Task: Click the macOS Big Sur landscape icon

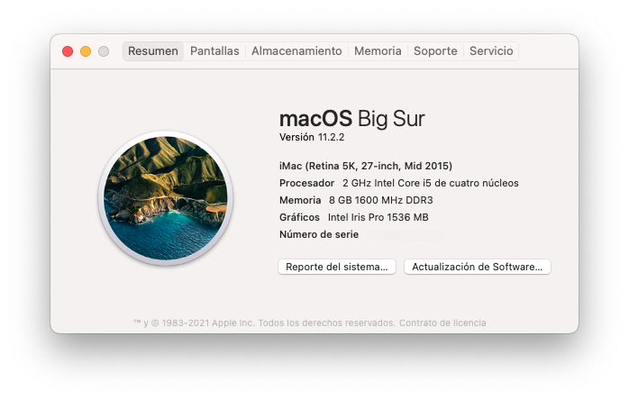Action: coord(166,198)
